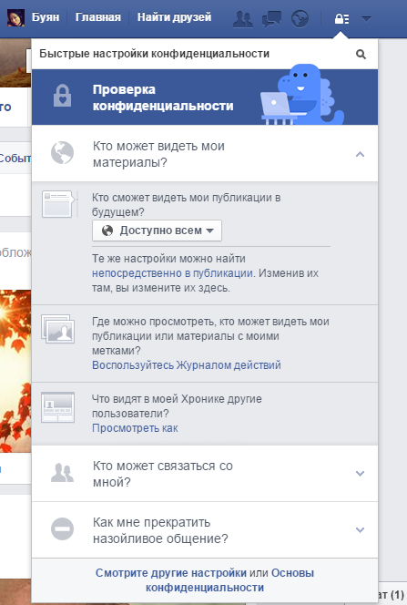Click photos icon beside tagged materials question
This screenshot has height=605, width=407.
[x=58, y=329]
